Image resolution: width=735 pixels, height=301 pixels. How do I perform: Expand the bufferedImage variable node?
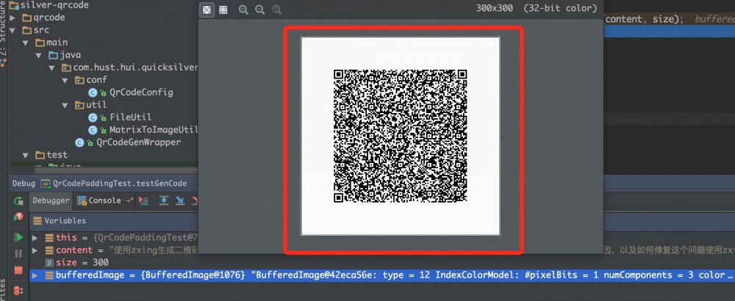[35, 275]
